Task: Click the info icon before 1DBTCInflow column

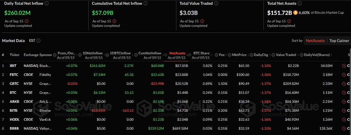Action: (x=107, y=55)
